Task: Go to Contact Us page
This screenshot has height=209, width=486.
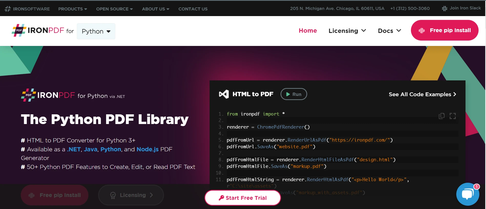Action: tap(193, 9)
